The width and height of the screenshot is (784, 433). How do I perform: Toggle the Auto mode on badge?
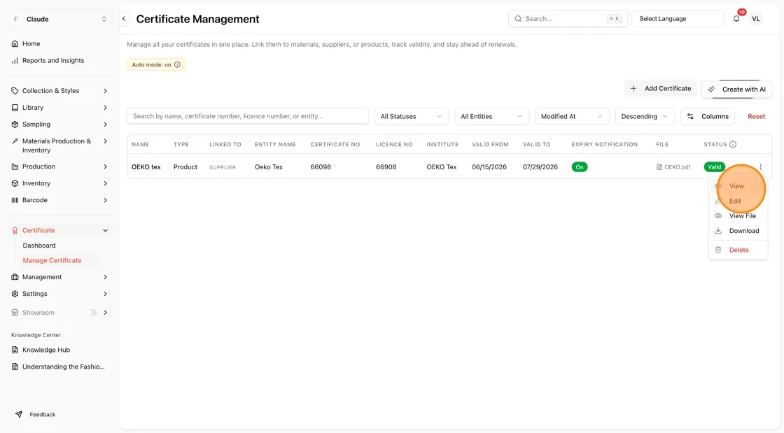coord(156,64)
